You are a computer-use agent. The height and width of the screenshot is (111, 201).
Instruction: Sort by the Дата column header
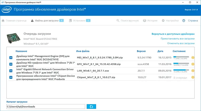[x=160, y=51]
